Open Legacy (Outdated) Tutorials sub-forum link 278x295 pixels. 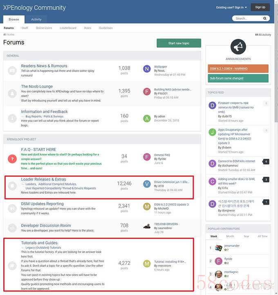coord(43,248)
